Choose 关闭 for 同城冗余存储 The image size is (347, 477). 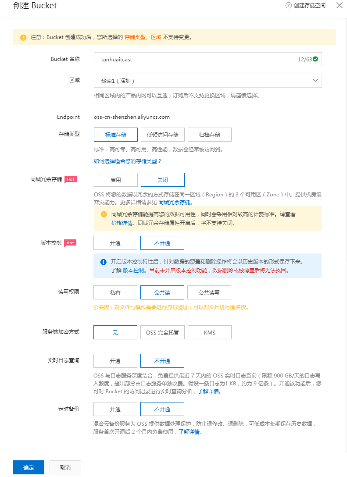163,180
